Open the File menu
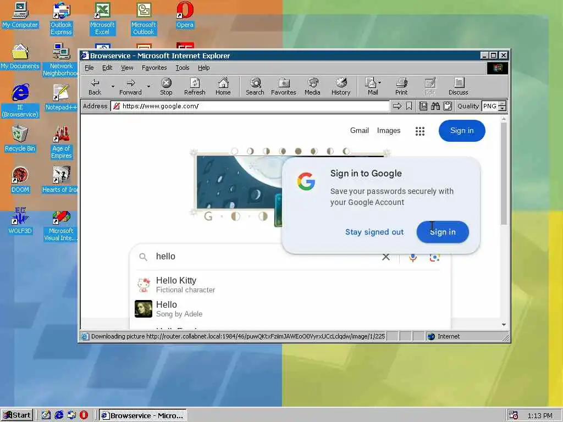 coord(89,68)
